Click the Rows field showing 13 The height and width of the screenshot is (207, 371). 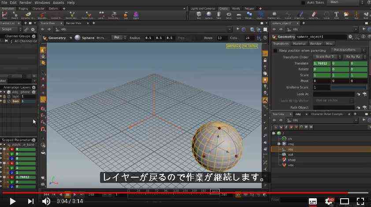[222, 38]
